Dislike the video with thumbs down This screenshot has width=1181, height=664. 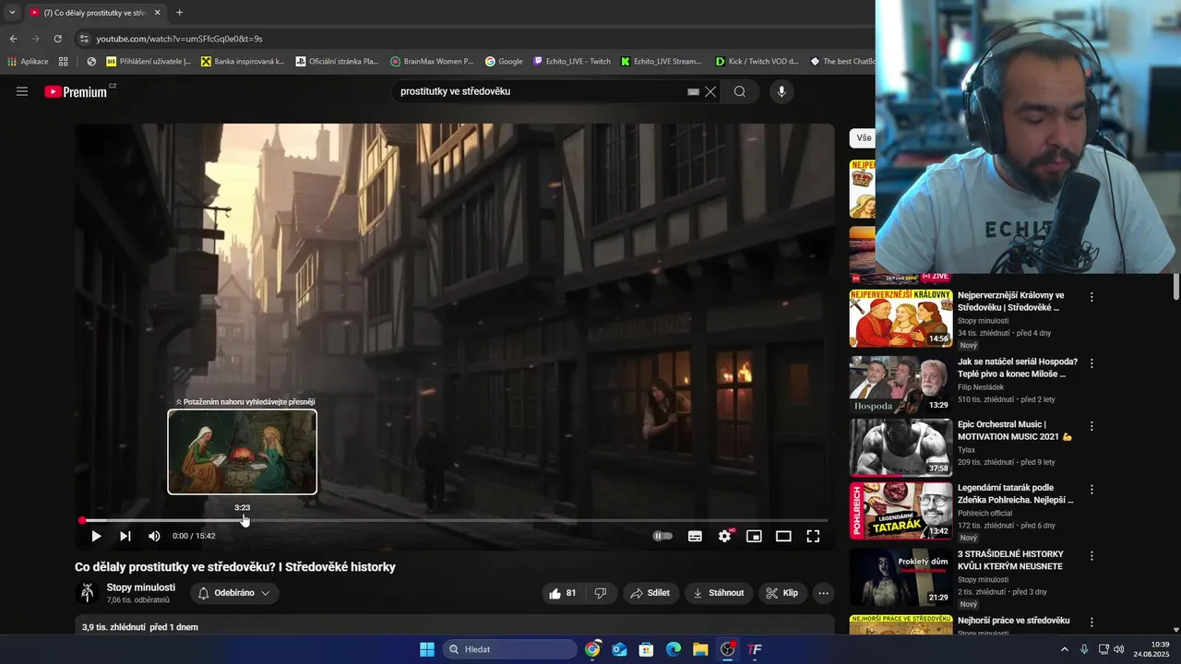[601, 593]
